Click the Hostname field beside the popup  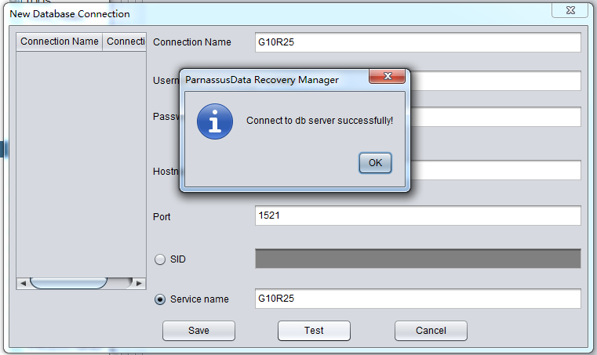(496, 170)
